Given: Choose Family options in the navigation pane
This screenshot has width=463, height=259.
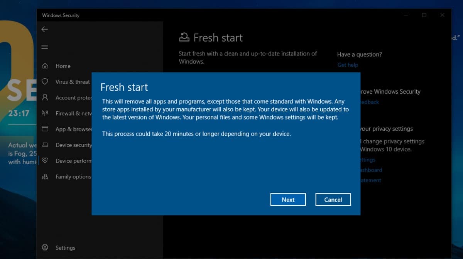Looking at the screenshot, I should [73, 177].
